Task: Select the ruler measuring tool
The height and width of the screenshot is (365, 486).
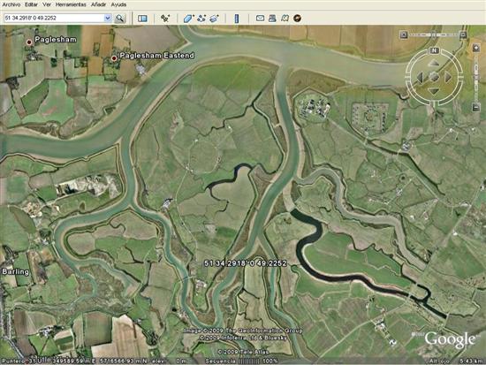Action: coord(237,19)
